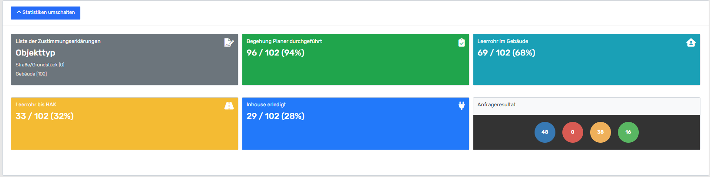Click the house icon on Leerrohr im Gebäude card
The width and height of the screenshot is (710, 177).
tap(691, 43)
